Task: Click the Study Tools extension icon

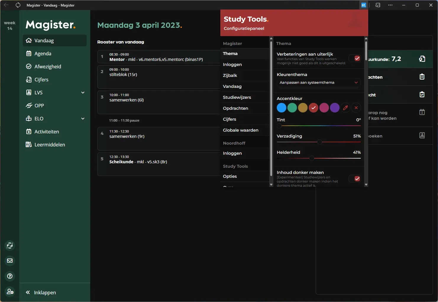Action: [x=363, y=5]
